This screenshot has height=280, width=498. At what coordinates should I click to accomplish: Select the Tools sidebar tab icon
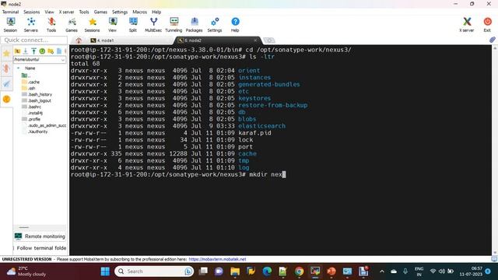pos(6,68)
